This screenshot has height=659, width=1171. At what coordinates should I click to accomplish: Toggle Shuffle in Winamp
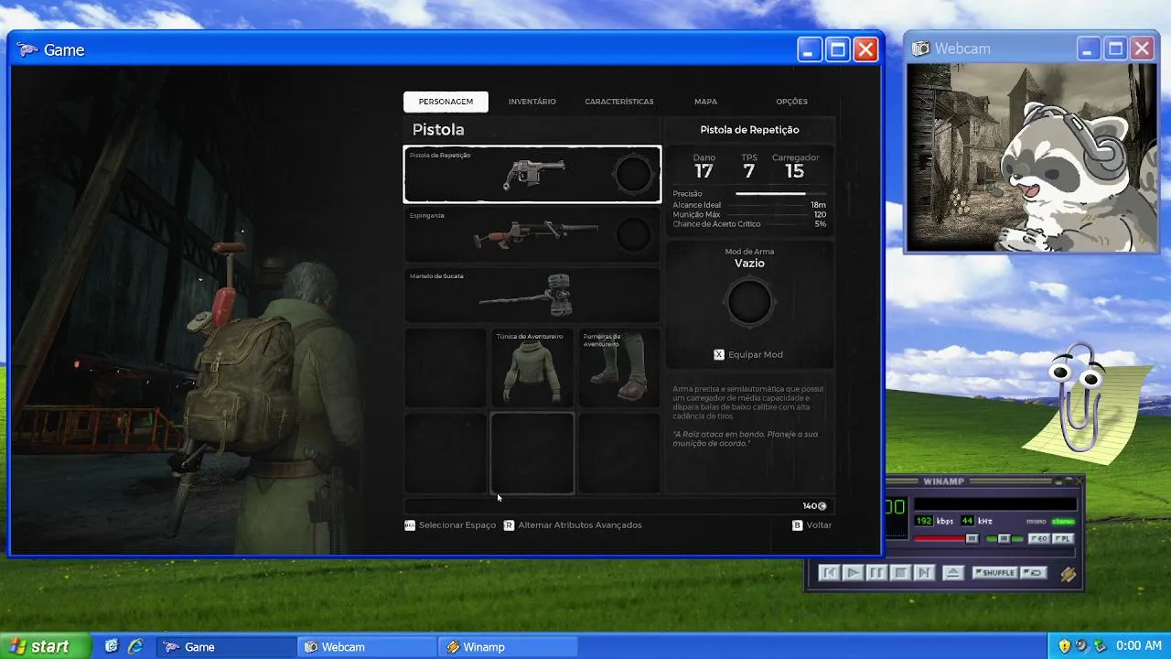pyautogui.click(x=994, y=573)
